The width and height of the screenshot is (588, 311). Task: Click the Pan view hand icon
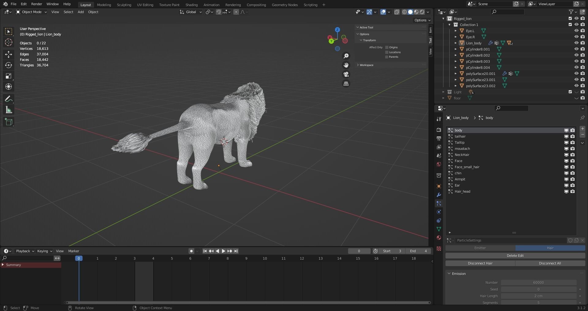[346, 65]
